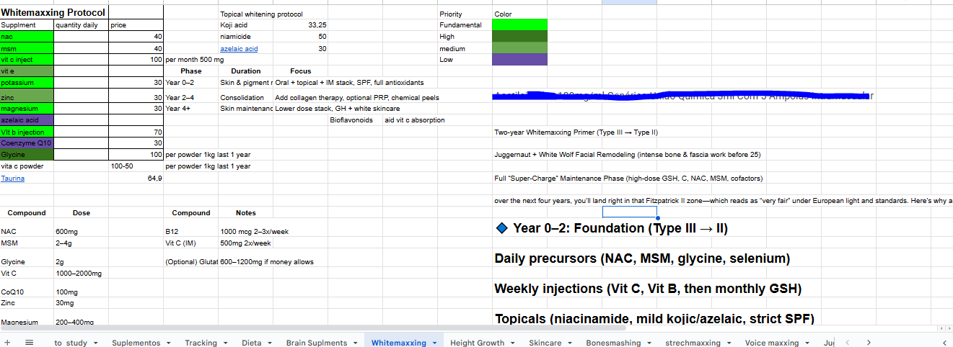The image size is (953, 347).
Task: Select the purple Low priority color cell
Action: tap(519, 60)
